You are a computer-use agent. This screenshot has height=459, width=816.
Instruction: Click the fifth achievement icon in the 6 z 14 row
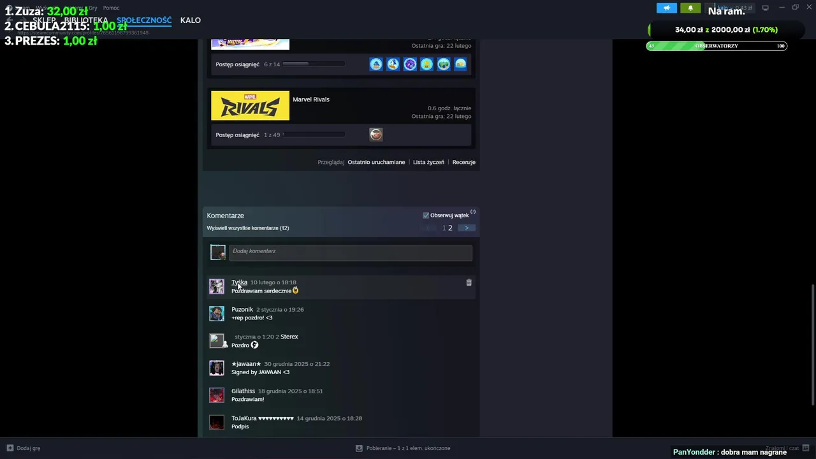pyautogui.click(x=444, y=64)
